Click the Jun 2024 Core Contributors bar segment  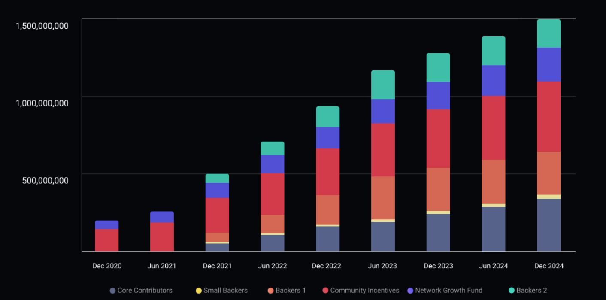pos(493,229)
